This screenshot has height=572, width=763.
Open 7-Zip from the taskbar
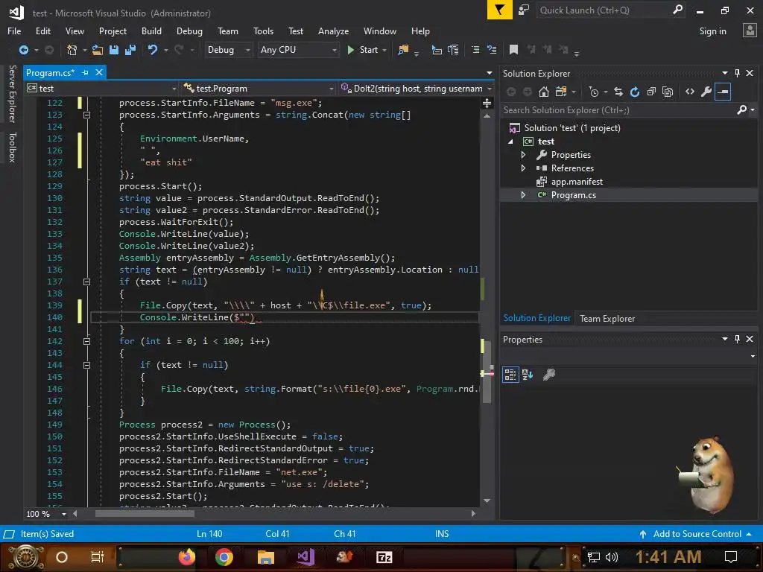[384, 557]
